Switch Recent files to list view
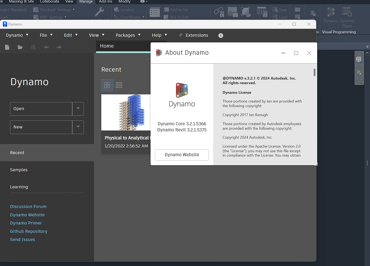 119,85
